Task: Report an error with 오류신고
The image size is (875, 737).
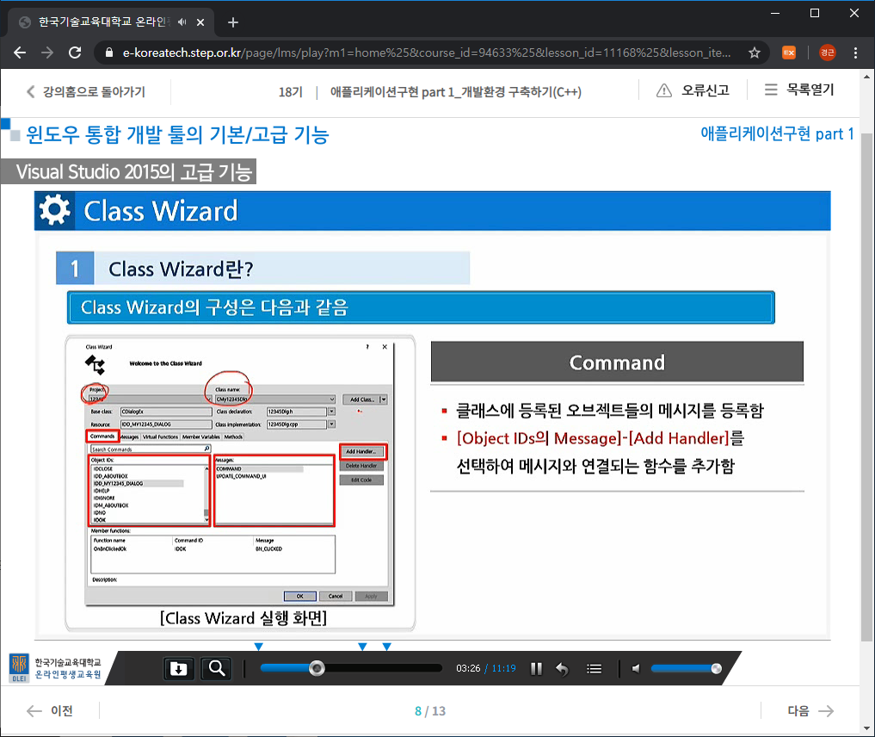Action: (x=693, y=90)
